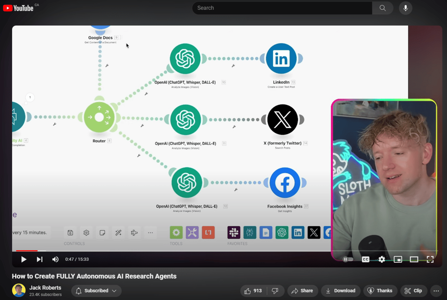This screenshot has width=447, height=300.
Task: Toggle the autoplay switch in the player
Action: click(x=348, y=259)
